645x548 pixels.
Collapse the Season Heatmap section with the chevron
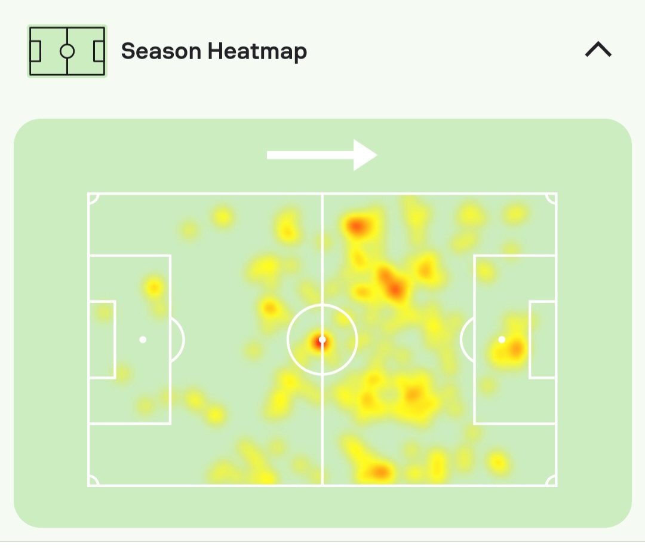pyautogui.click(x=598, y=50)
